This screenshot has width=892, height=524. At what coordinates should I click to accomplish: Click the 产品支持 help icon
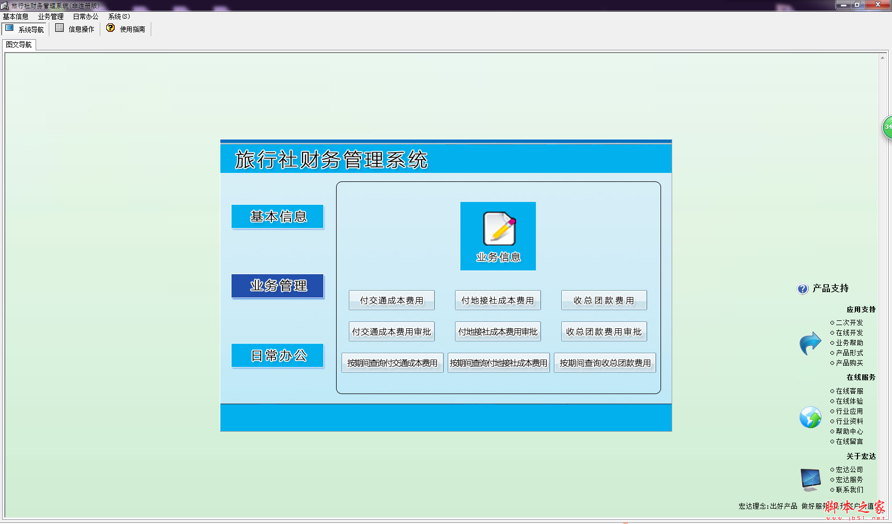[803, 289]
